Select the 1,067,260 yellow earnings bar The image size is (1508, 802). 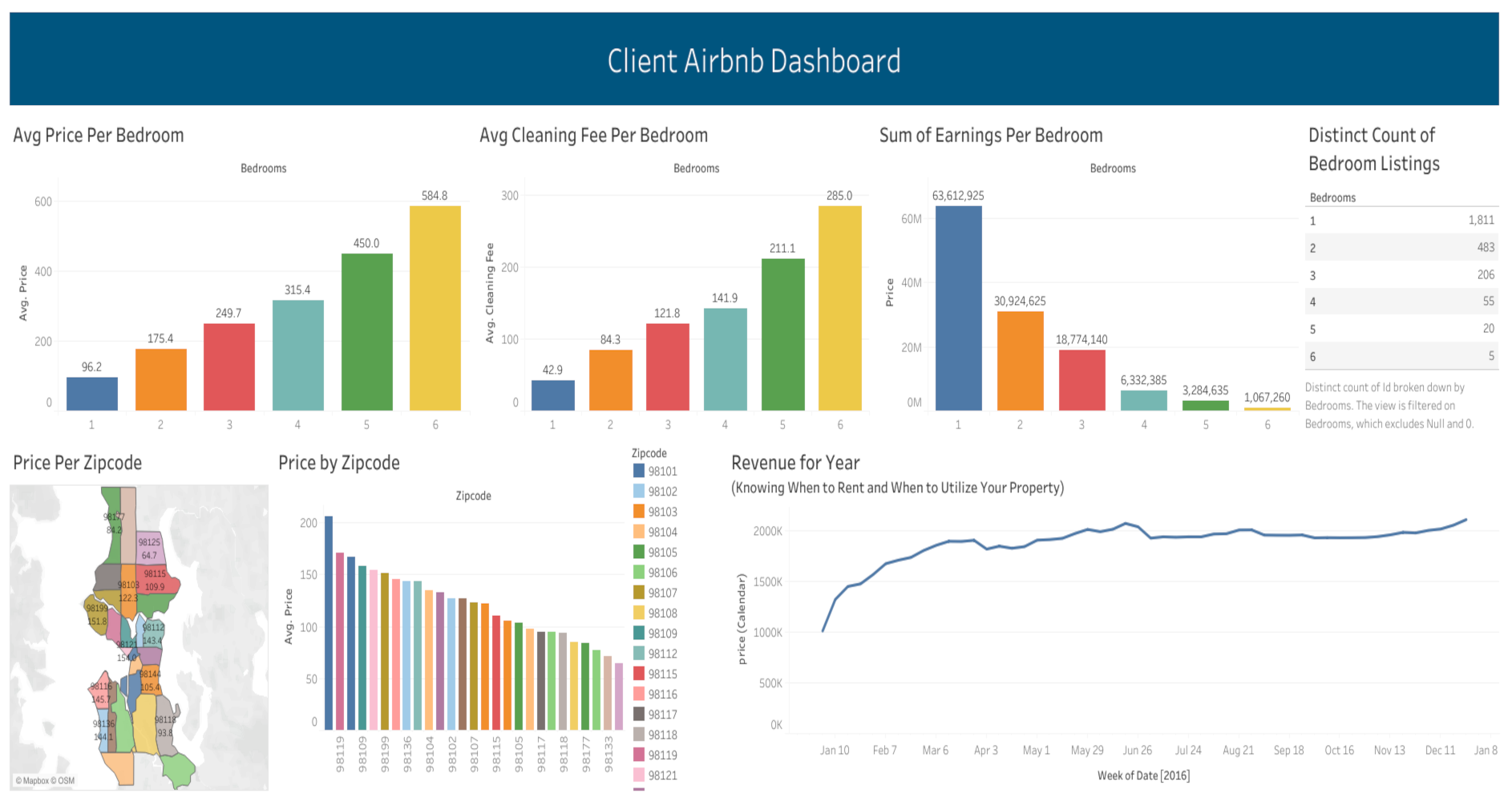tap(1267, 409)
